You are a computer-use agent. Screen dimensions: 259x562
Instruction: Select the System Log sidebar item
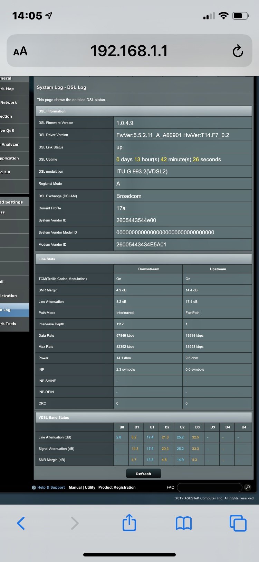10,310
